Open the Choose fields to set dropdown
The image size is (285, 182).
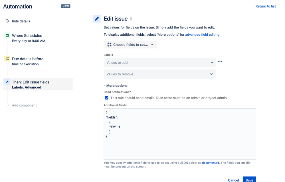(130, 44)
